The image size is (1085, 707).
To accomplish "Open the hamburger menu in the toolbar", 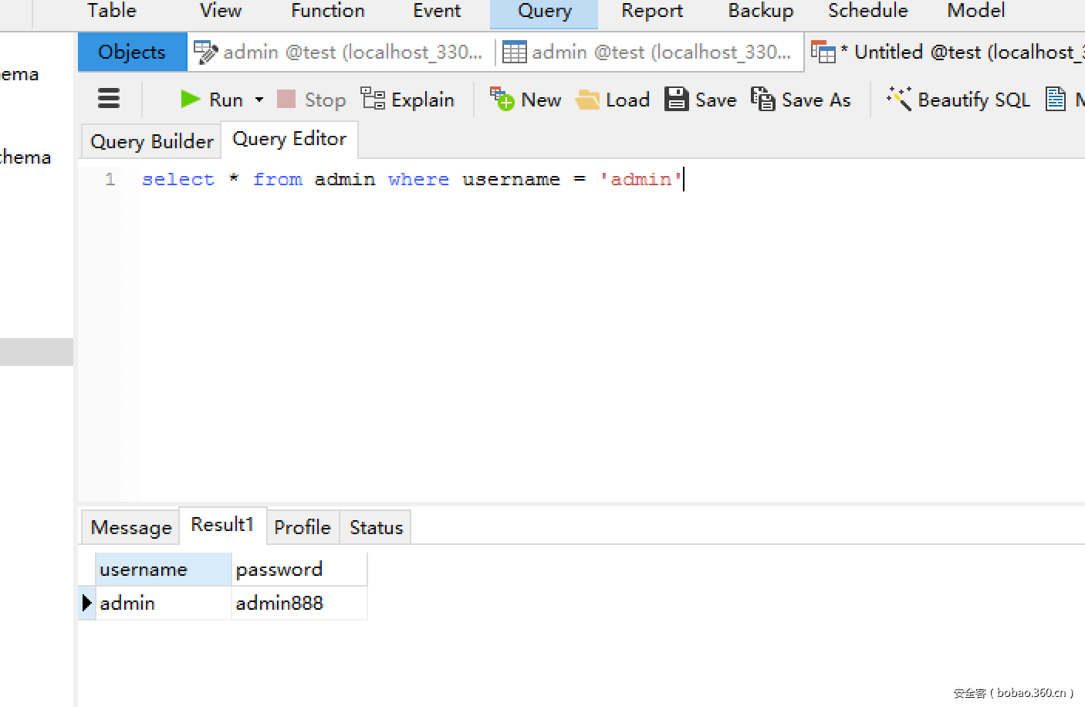I will tap(108, 99).
